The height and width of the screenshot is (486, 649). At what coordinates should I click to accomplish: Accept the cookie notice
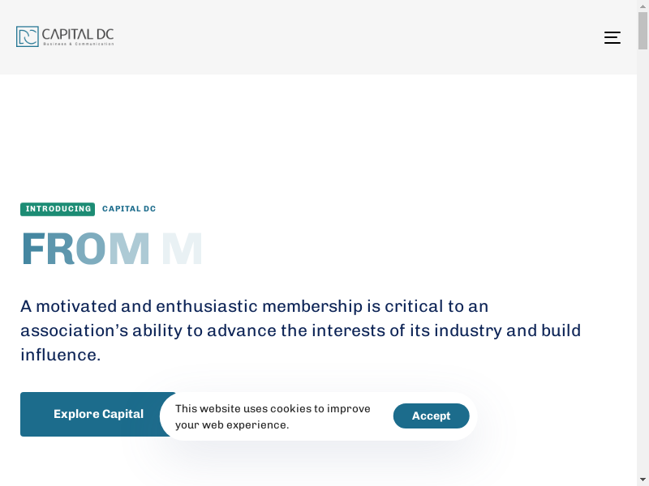[431, 416]
